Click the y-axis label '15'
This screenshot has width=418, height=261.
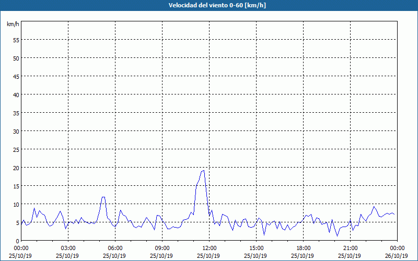[x=16, y=186]
